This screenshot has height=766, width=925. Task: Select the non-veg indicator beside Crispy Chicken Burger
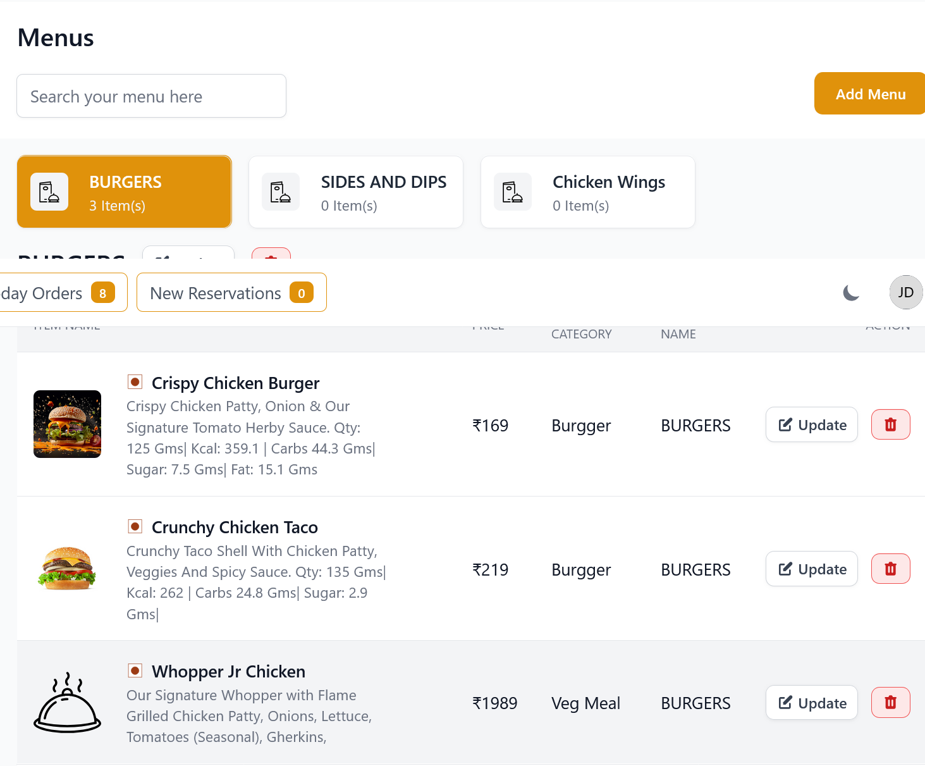(135, 381)
